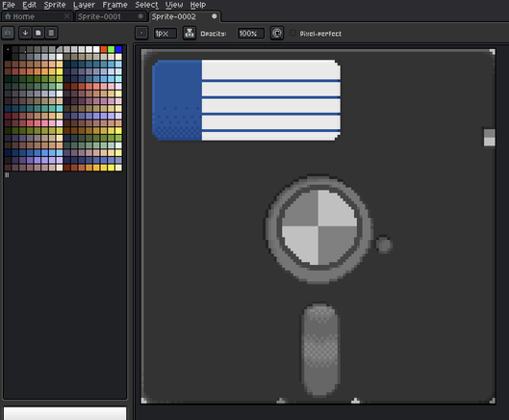
Task: Open the Ink type selector icon
Action: [x=190, y=33]
